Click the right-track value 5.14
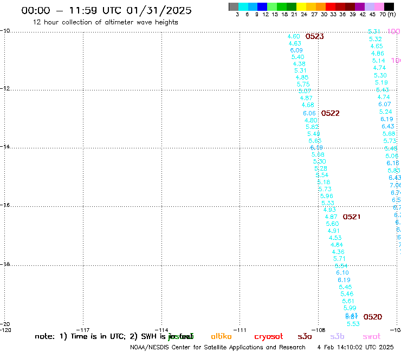 [378, 61]
